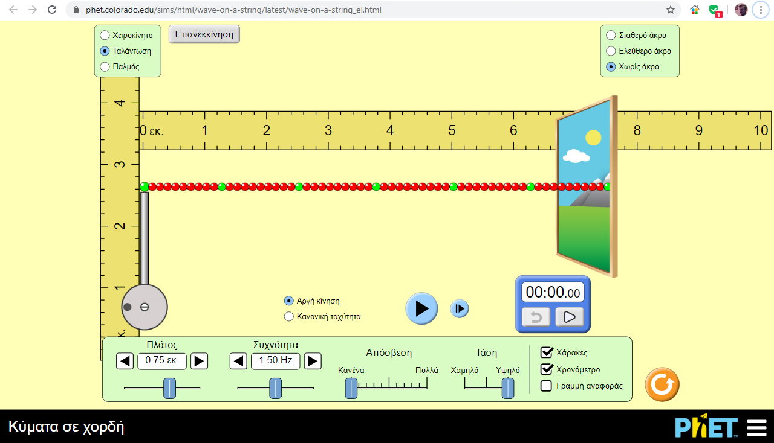The height and width of the screenshot is (443, 774).
Task: Select the Χειροκίνητο radio option
Action: [x=105, y=35]
